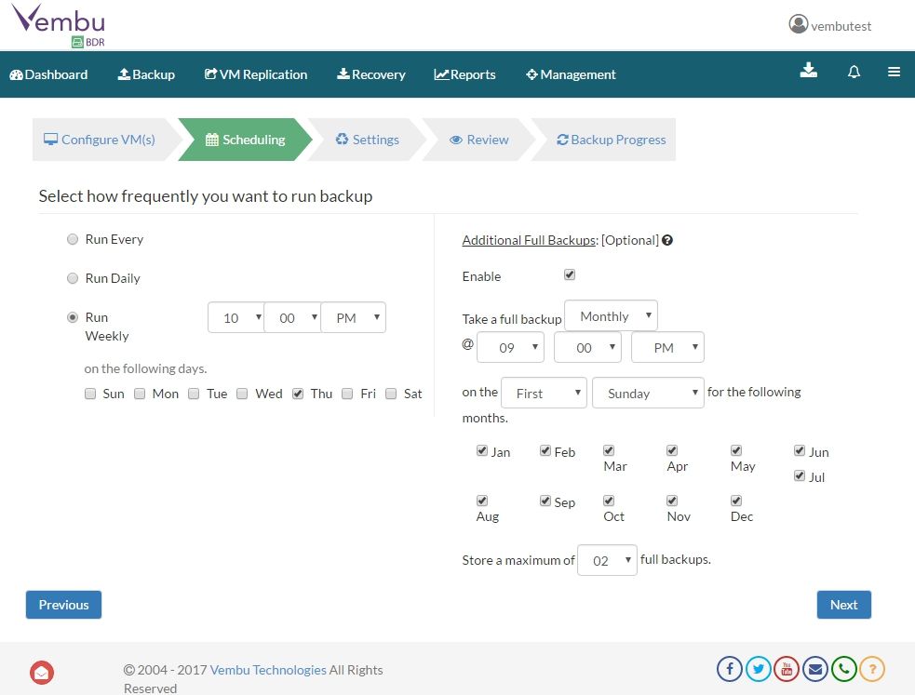Open the Dashboard menu
The image size is (915, 695).
pyautogui.click(x=48, y=74)
